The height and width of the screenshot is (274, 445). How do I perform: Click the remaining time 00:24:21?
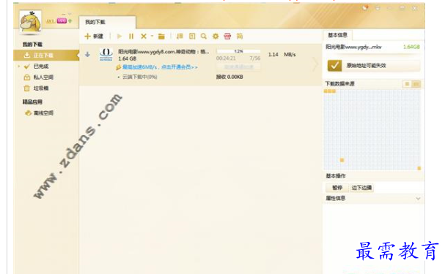click(226, 58)
